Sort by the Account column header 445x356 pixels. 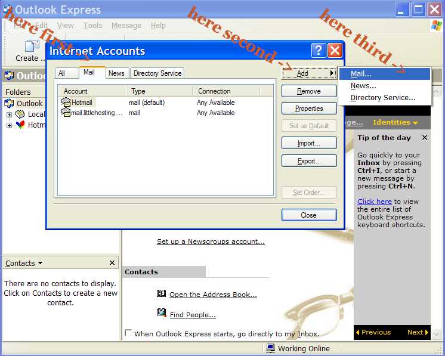pos(91,91)
